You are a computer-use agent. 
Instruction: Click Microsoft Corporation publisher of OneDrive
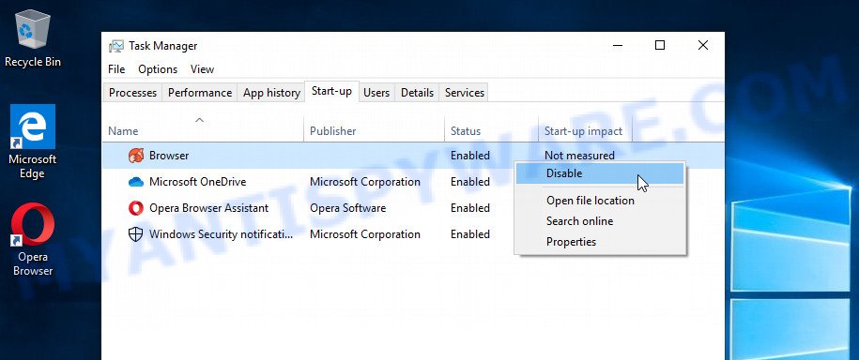(x=365, y=182)
